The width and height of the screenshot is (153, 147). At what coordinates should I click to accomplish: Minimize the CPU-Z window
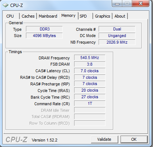point(117,3)
